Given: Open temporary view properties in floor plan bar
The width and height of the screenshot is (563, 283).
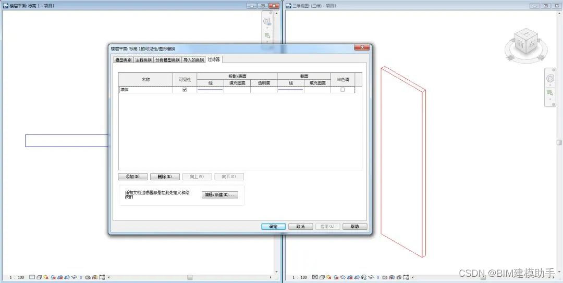Looking at the screenshot, I should (x=88, y=277).
